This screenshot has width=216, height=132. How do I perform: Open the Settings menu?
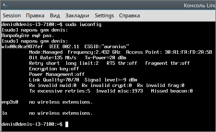pyautogui.click(x=104, y=16)
